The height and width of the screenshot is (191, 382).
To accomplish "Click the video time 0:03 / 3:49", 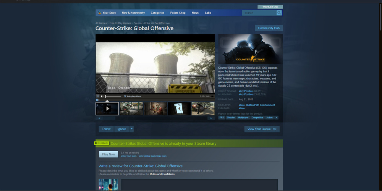I will pyautogui.click(x=205, y=96).
